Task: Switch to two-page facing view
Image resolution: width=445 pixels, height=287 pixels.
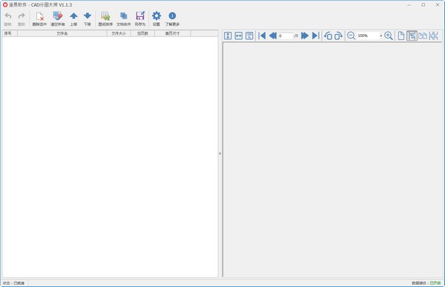Action: pos(423,36)
